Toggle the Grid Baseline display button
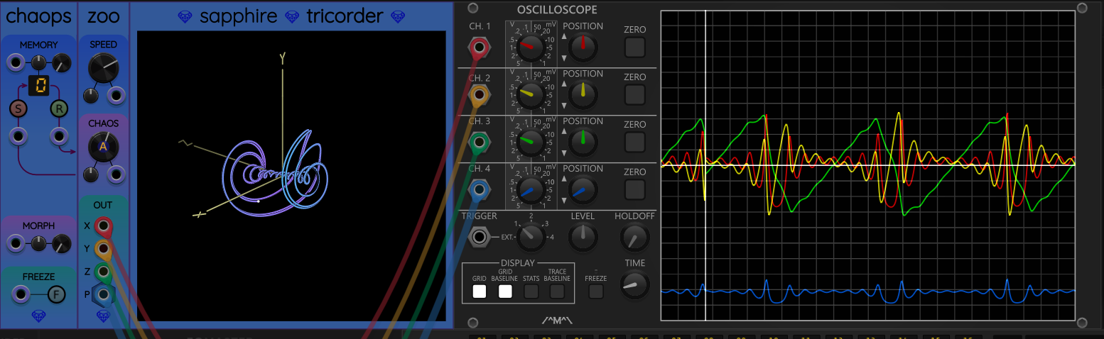1104x339 pixels. pyautogui.click(x=505, y=291)
